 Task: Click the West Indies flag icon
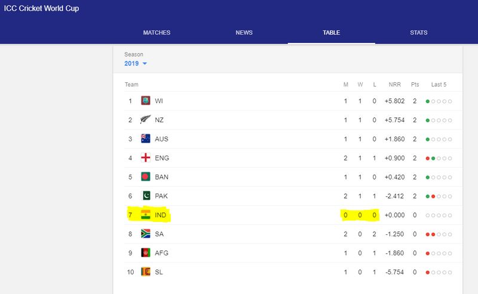(x=145, y=101)
